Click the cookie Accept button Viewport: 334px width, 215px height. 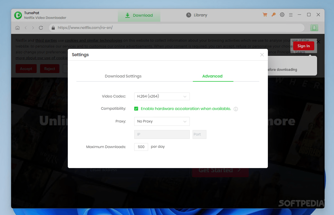click(x=26, y=69)
